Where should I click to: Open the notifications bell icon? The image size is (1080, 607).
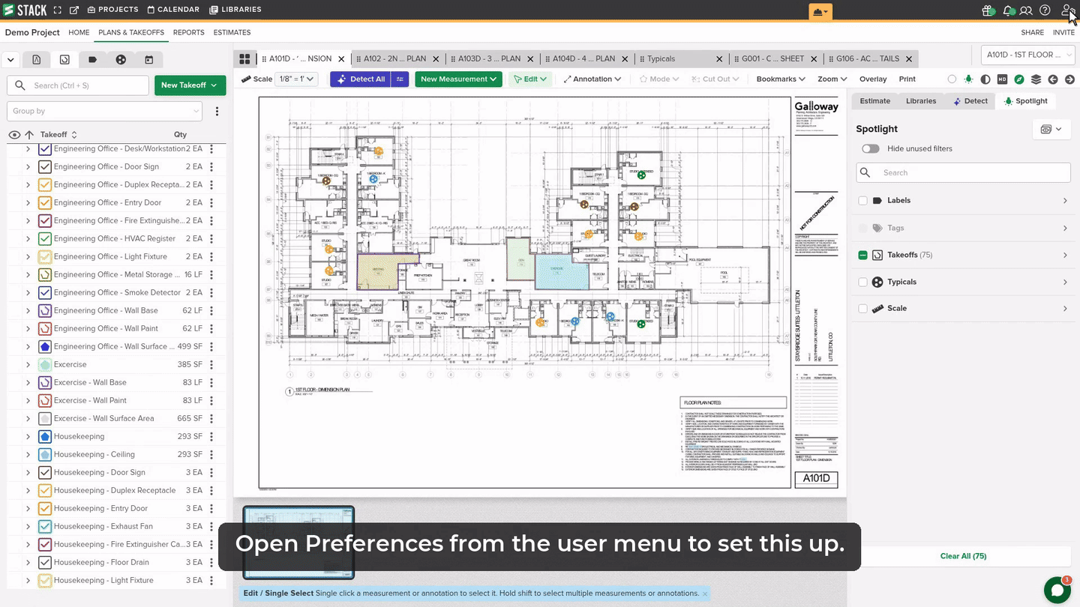tap(1008, 10)
